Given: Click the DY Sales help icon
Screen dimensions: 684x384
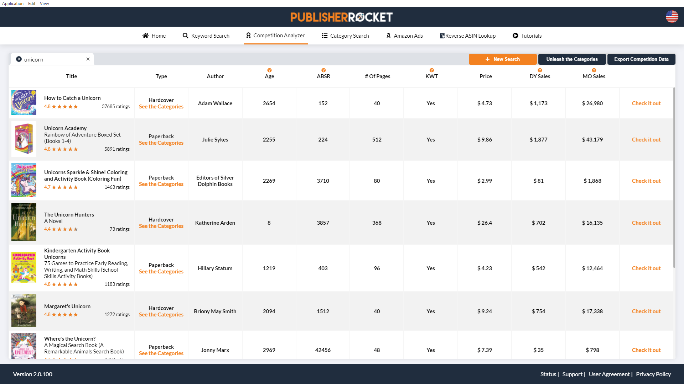Looking at the screenshot, I should [x=540, y=70].
